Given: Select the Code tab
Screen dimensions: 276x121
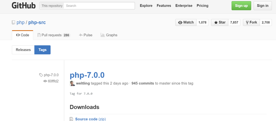Looking at the screenshot, I should tap(22, 35).
